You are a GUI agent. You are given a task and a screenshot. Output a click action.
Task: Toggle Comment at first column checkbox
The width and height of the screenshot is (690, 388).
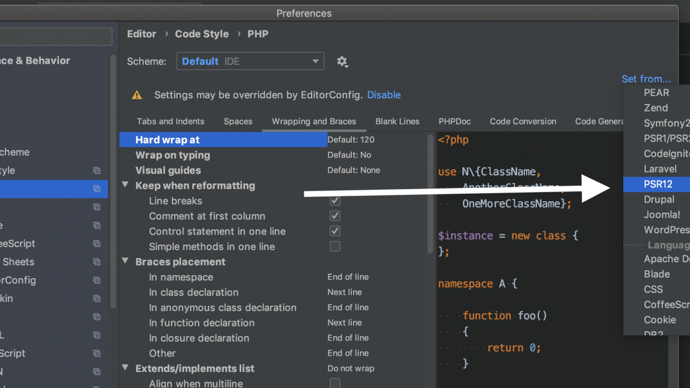pyautogui.click(x=335, y=216)
